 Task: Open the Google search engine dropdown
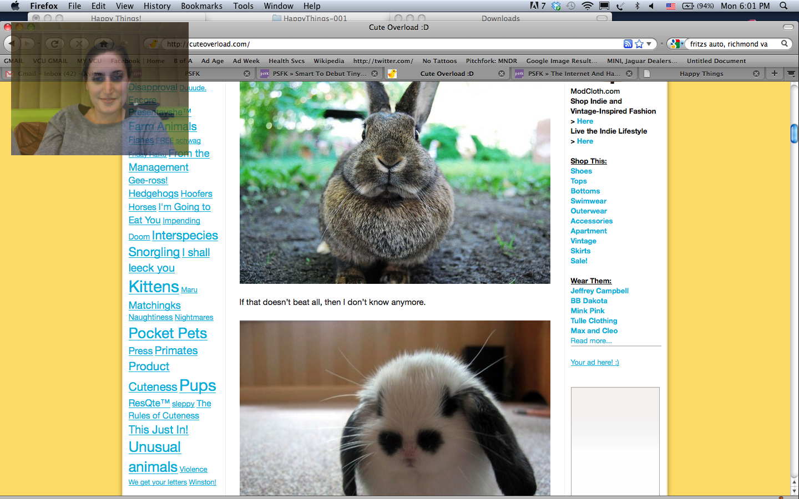pyautogui.click(x=676, y=44)
